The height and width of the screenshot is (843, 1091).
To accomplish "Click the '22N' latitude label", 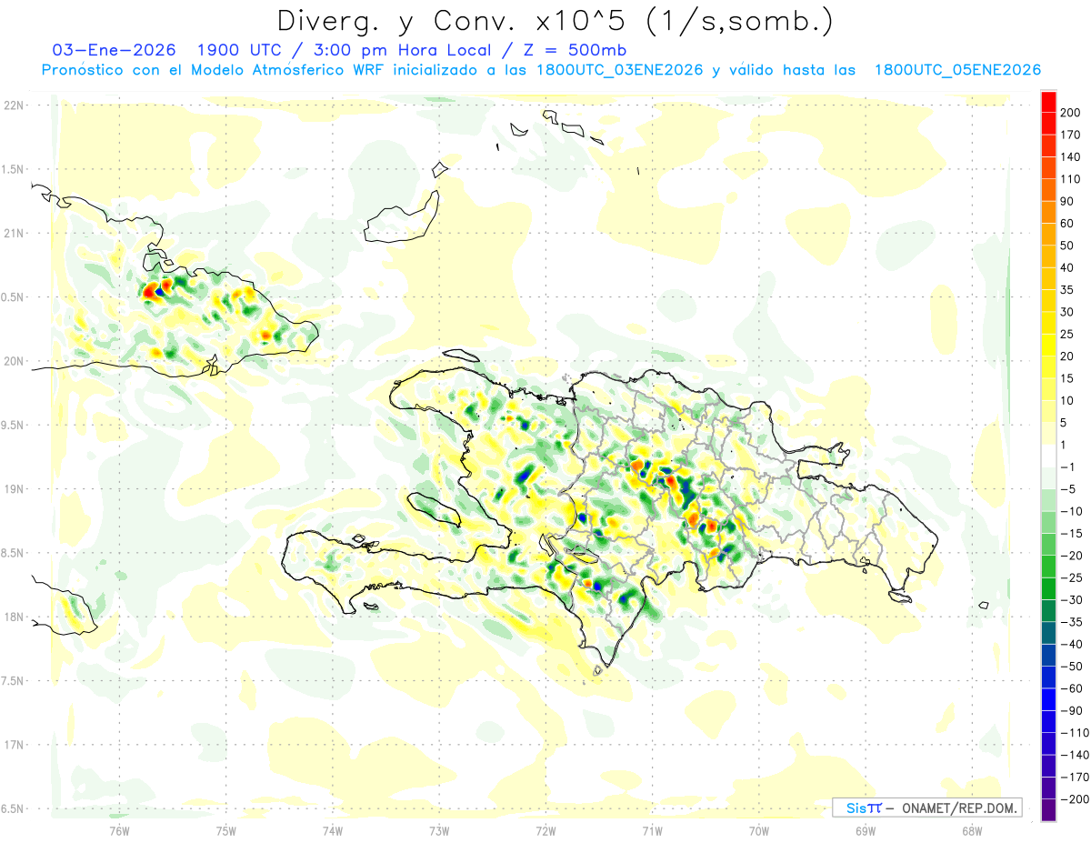I will pos(14,105).
